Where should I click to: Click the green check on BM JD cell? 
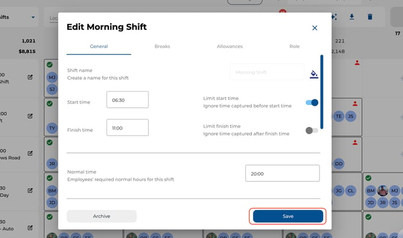click(49, 178)
